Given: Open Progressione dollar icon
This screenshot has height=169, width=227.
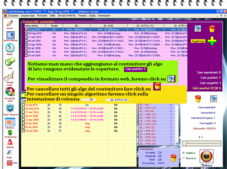Looking at the screenshot, I should point(10,132).
